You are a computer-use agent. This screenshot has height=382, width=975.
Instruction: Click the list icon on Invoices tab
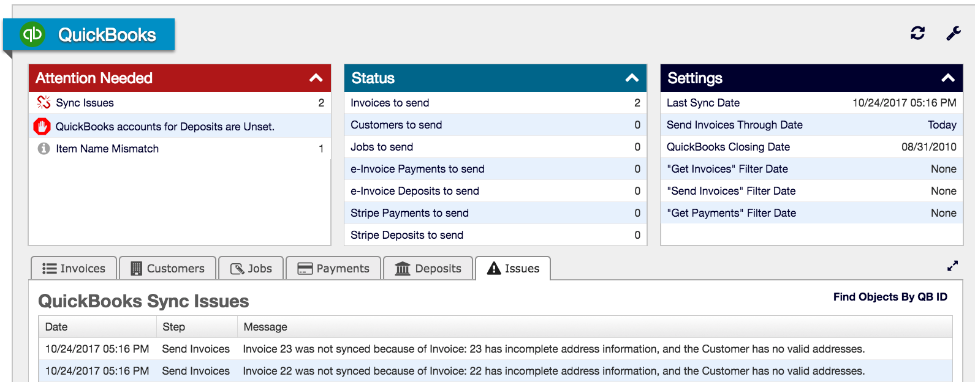click(x=50, y=269)
